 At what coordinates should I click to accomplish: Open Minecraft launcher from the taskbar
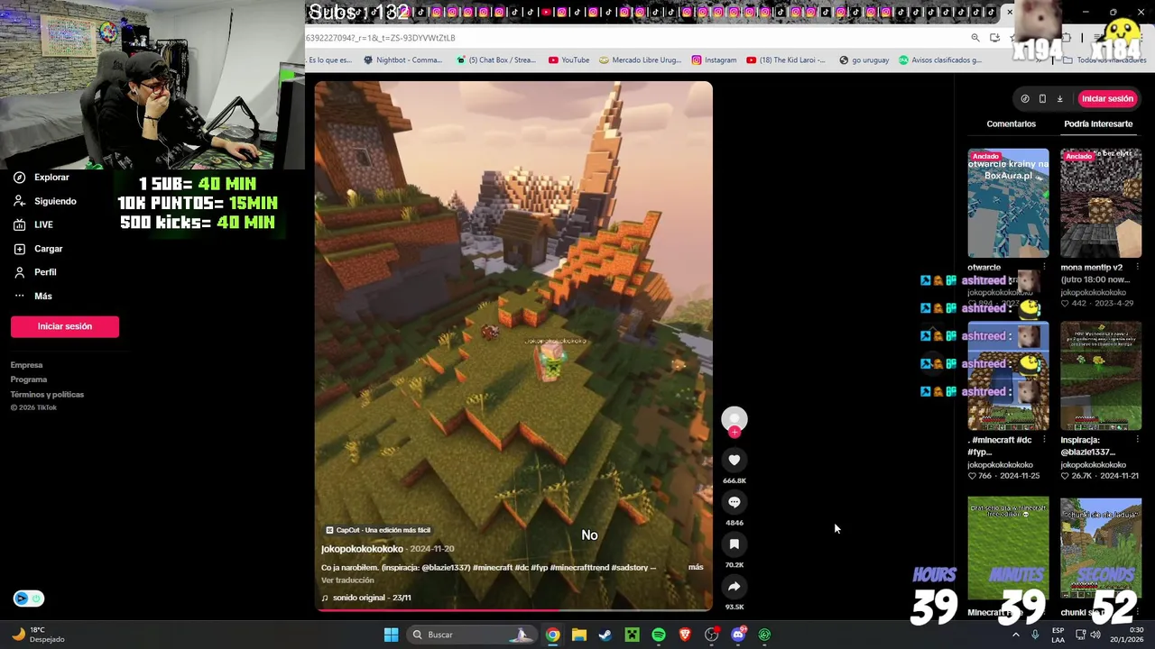pos(633,635)
